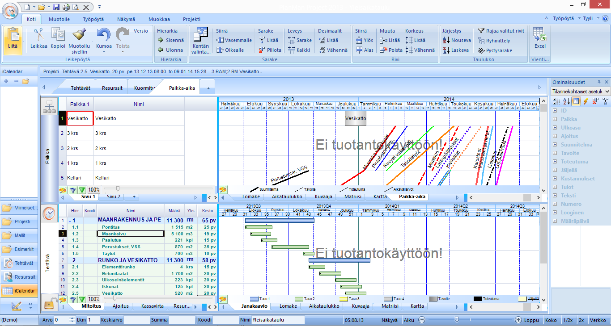The height and width of the screenshot is (326, 611).
Task: Open the Muotoile ribbon tab
Action: 59,19
